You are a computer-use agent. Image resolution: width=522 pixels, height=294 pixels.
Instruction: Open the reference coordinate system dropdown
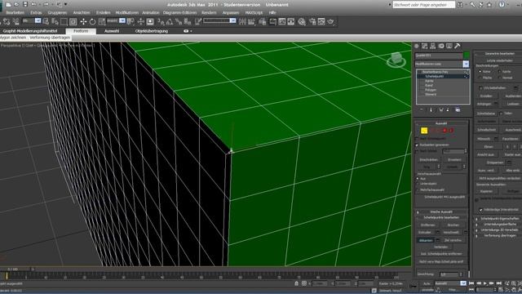pyautogui.click(x=122, y=20)
